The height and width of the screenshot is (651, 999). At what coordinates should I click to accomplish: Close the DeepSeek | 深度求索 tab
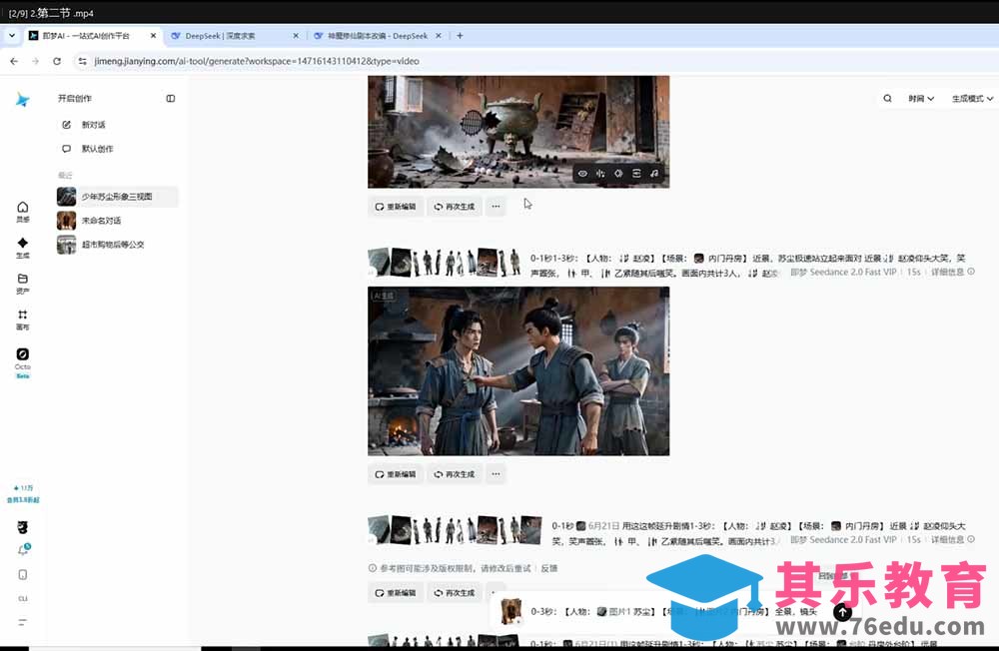tap(296, 36)
